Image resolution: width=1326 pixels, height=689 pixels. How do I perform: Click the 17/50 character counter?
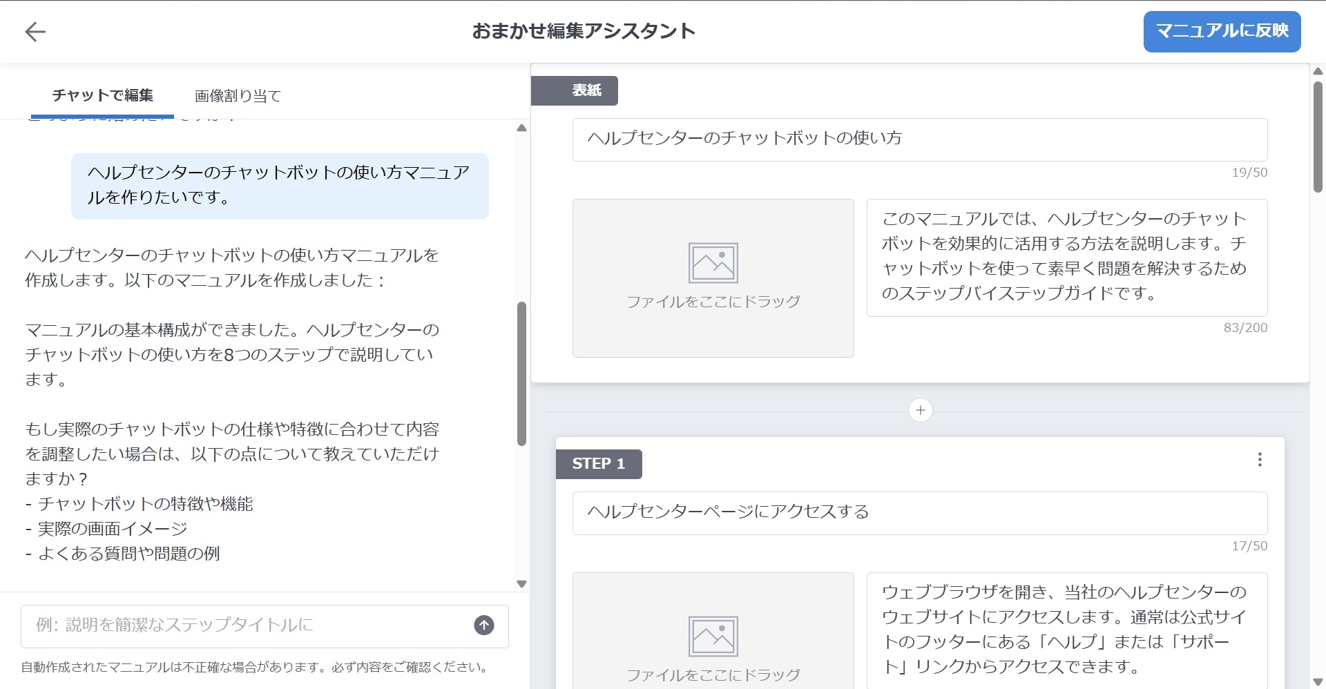1249,546
